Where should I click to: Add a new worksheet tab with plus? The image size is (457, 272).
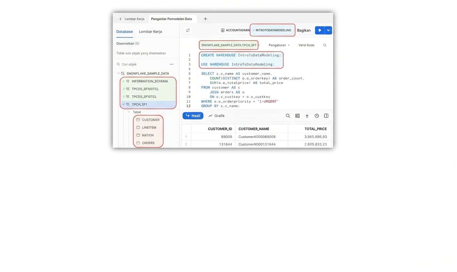coord(205,19)
